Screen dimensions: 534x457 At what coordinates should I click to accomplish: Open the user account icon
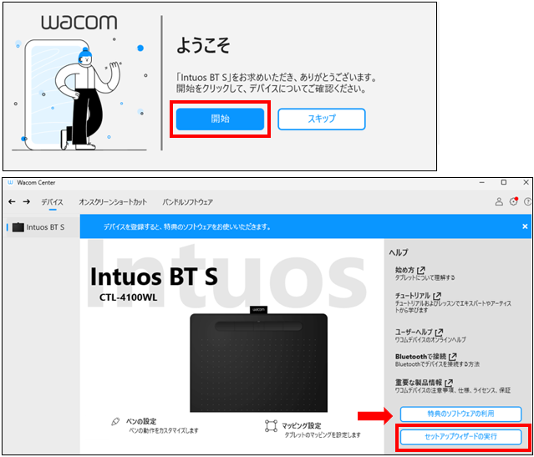(499, 201)
